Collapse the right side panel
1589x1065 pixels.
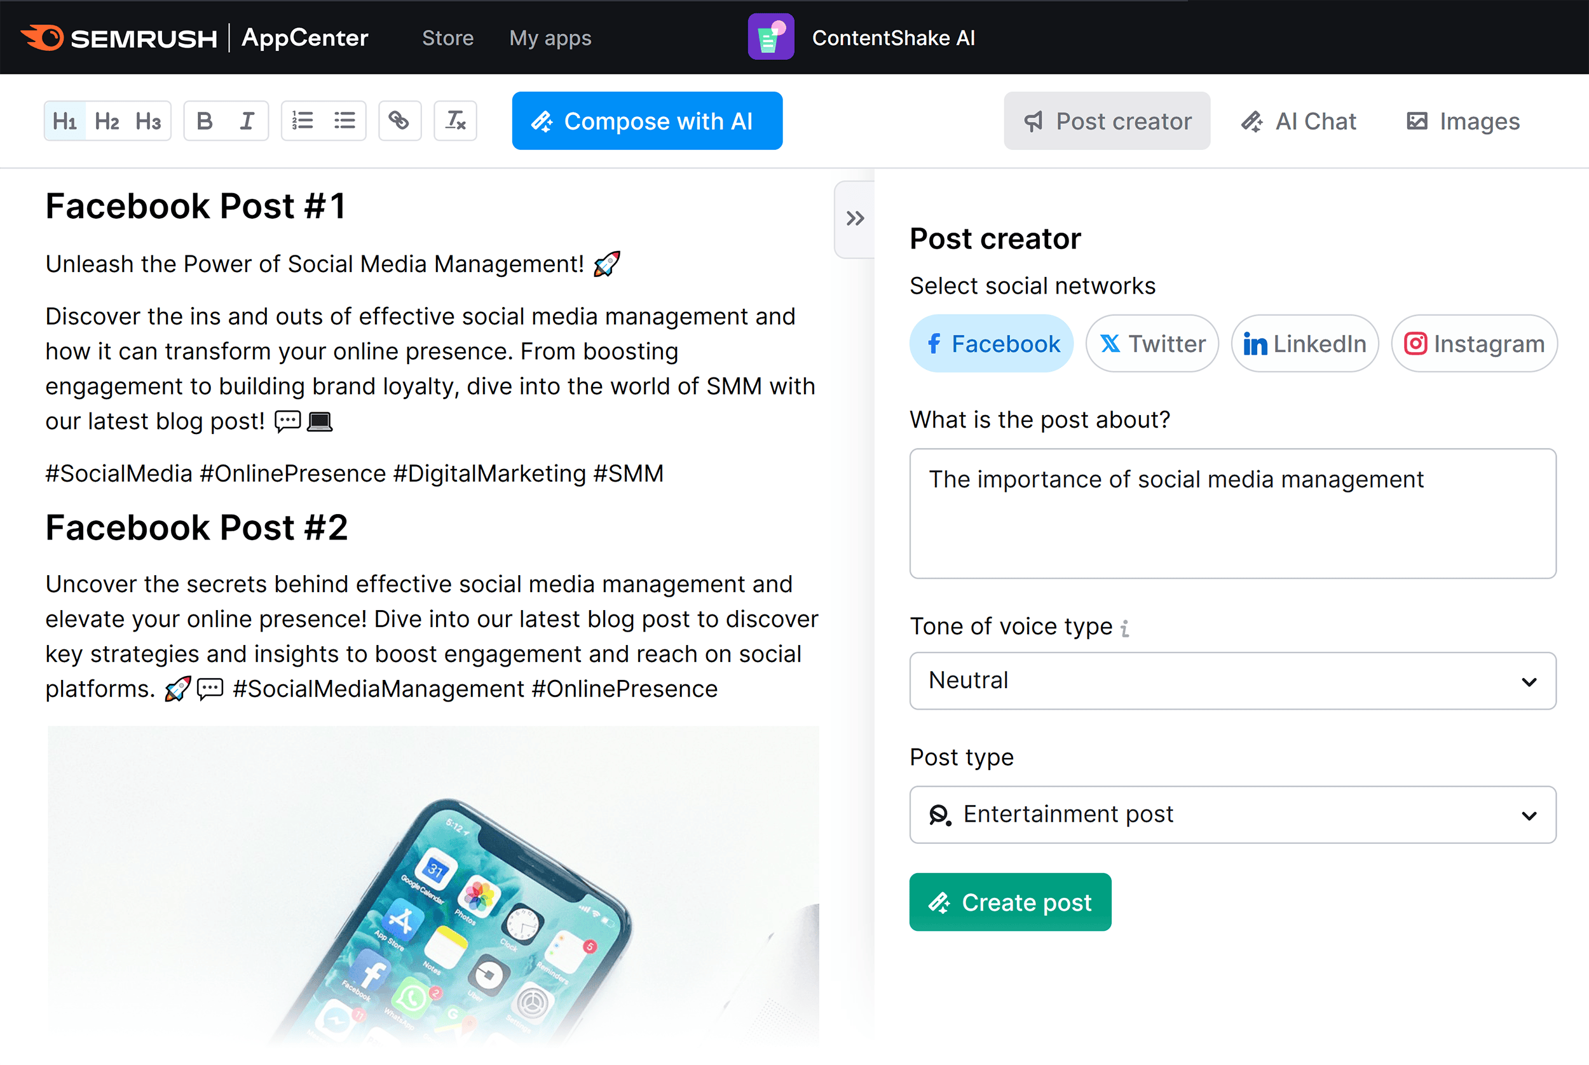click(x=855, y=219)
